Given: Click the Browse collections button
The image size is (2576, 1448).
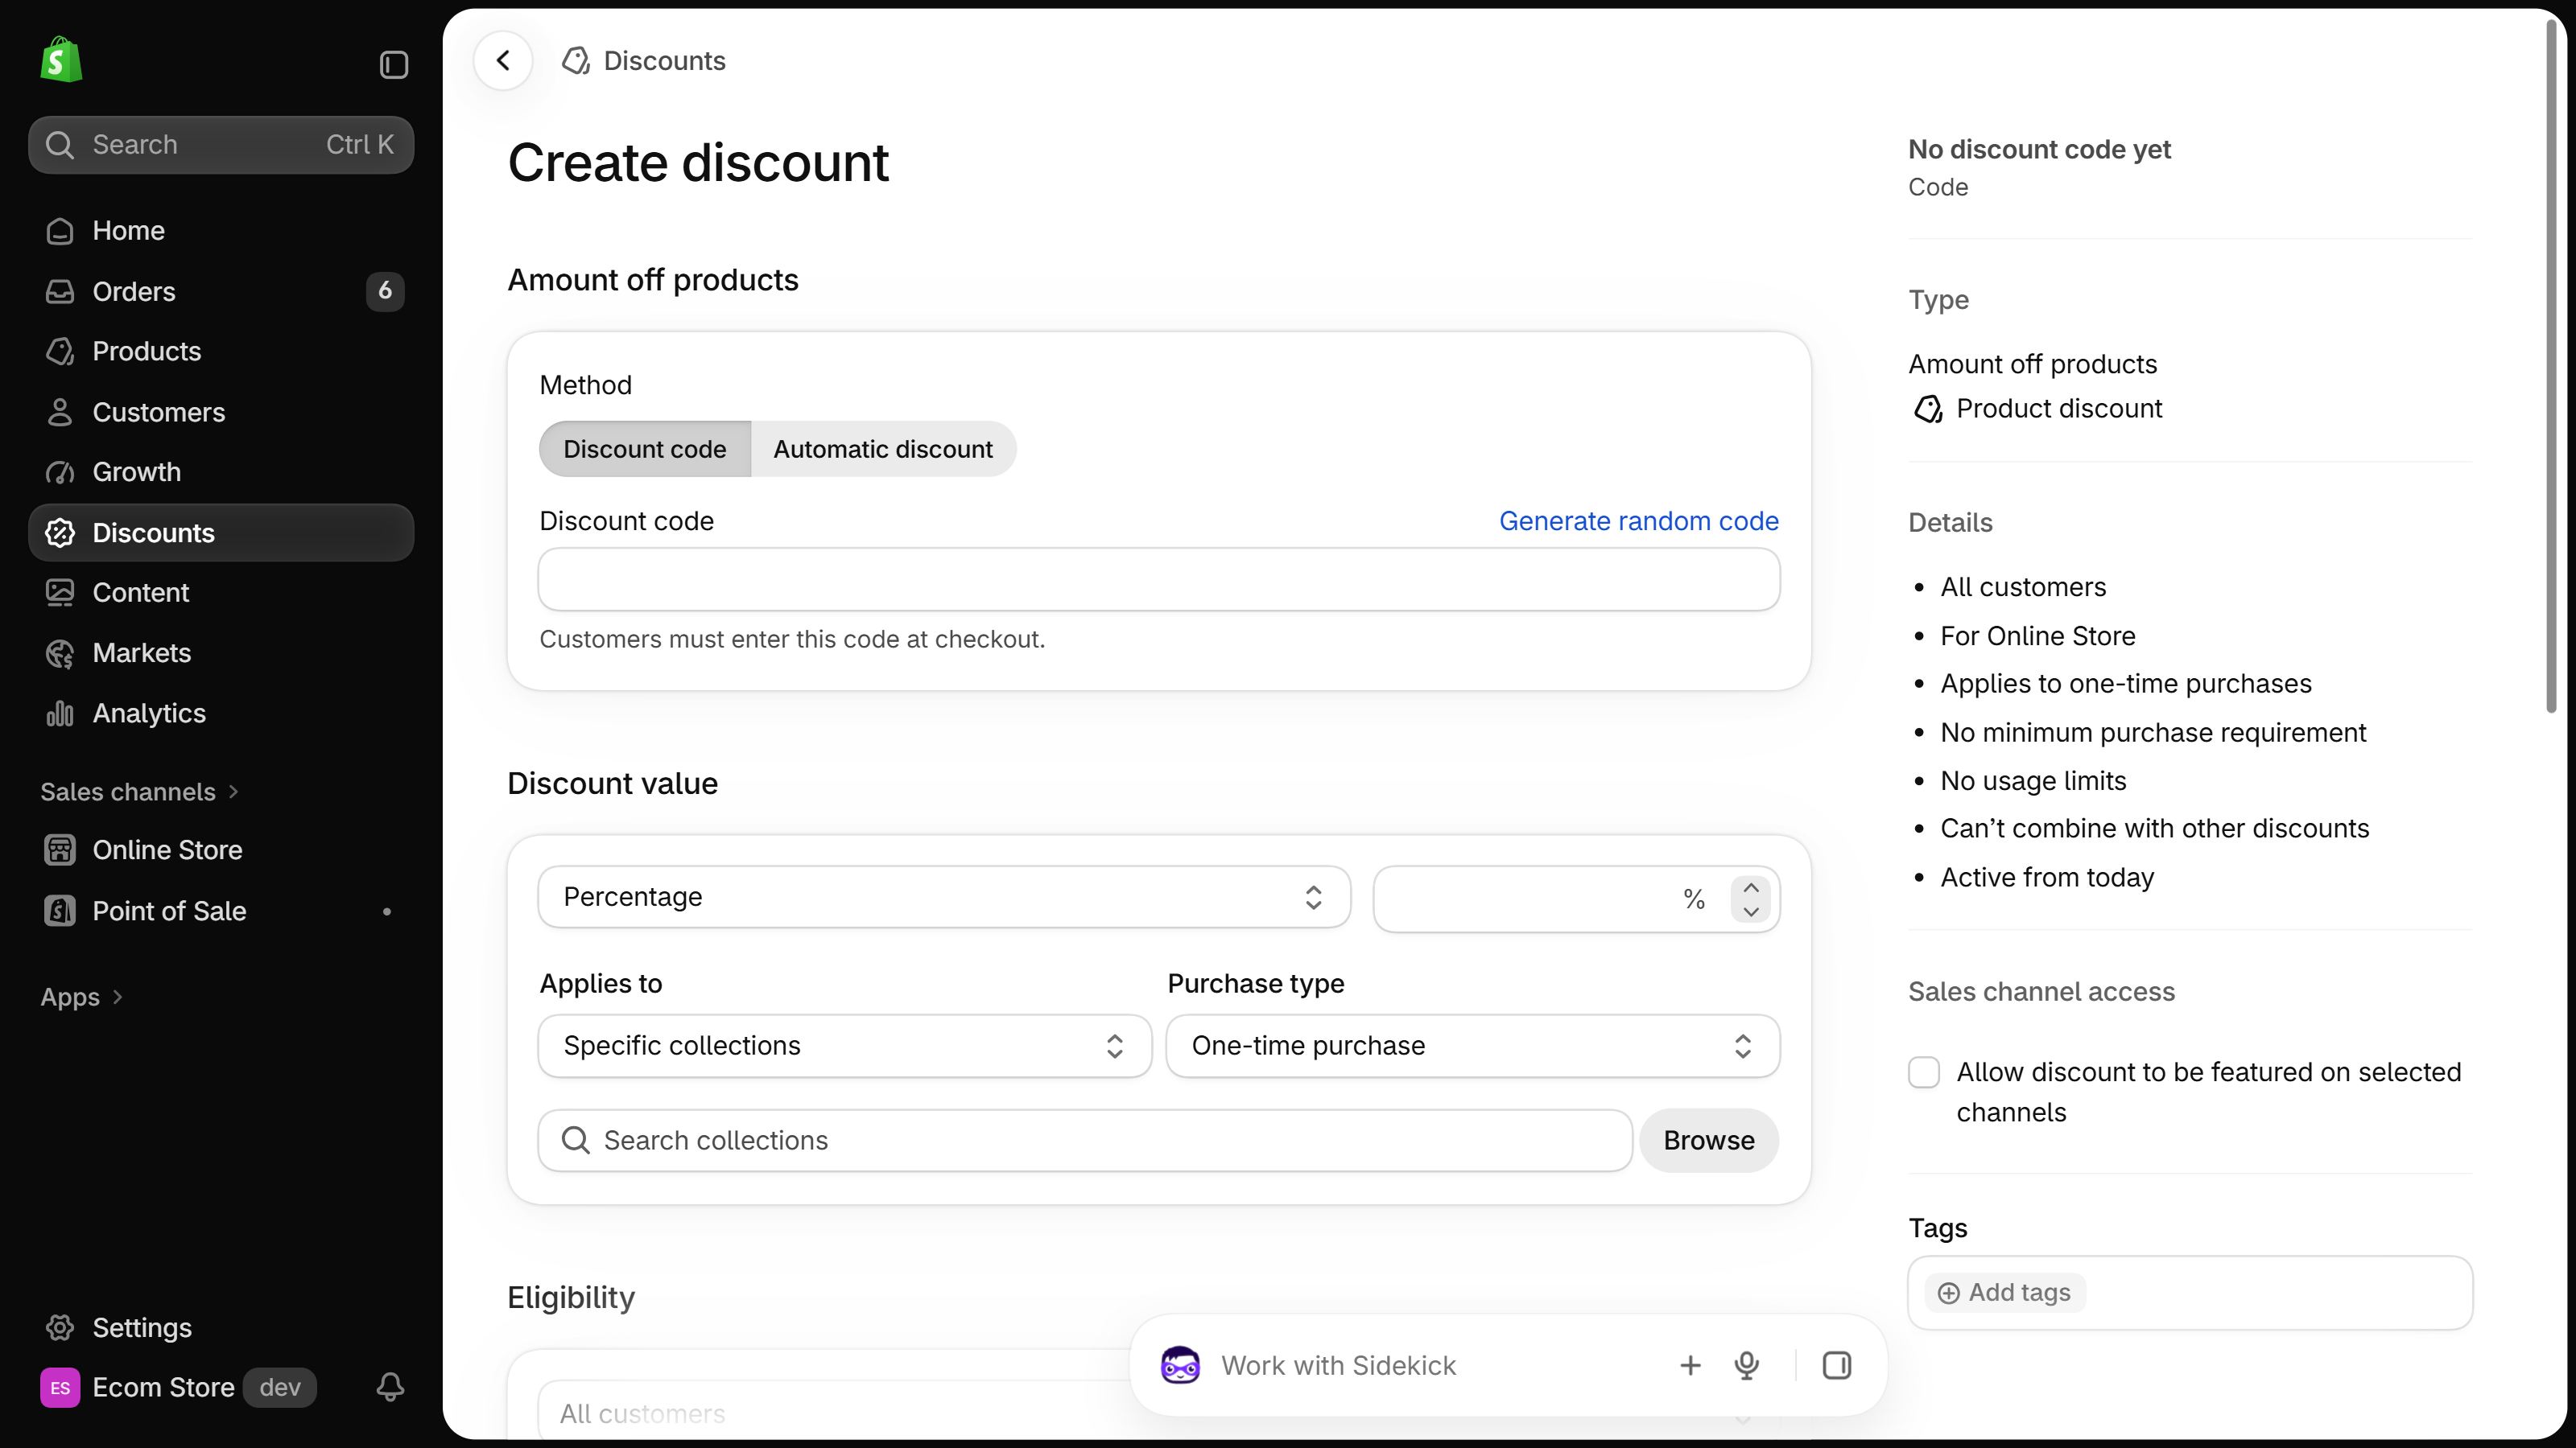Looking at the screenshot, I should click(1709, 1140).
